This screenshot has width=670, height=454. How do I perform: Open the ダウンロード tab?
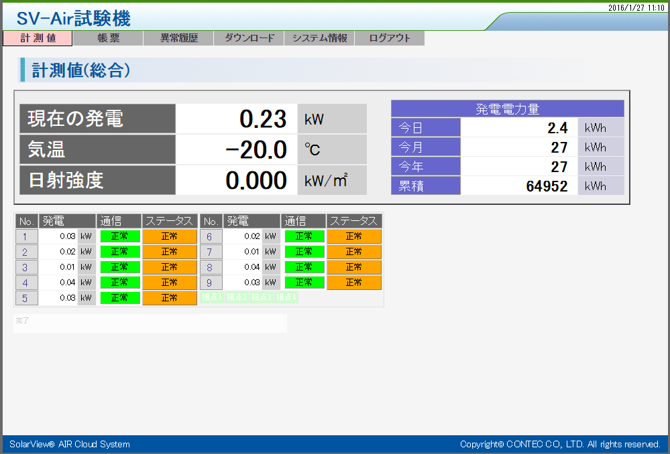[x=249, y=38]
